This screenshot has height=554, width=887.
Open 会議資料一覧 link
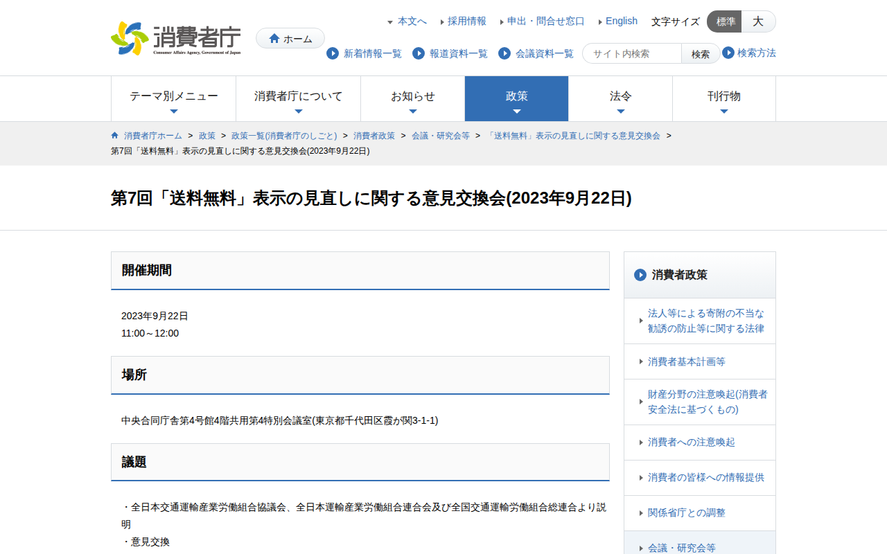coord(545,53)
